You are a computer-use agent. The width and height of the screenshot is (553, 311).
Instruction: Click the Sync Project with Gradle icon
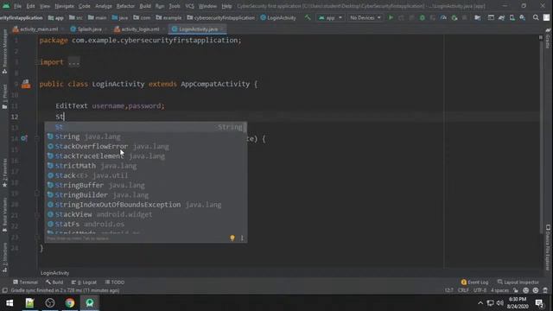point(501,17)
